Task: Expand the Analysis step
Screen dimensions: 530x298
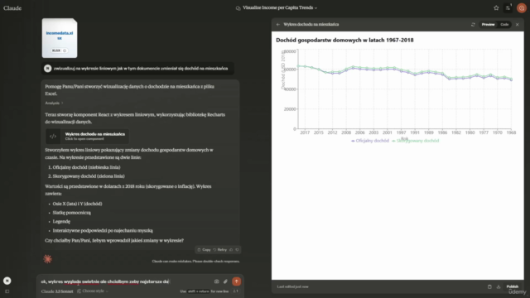Action: 54,103
